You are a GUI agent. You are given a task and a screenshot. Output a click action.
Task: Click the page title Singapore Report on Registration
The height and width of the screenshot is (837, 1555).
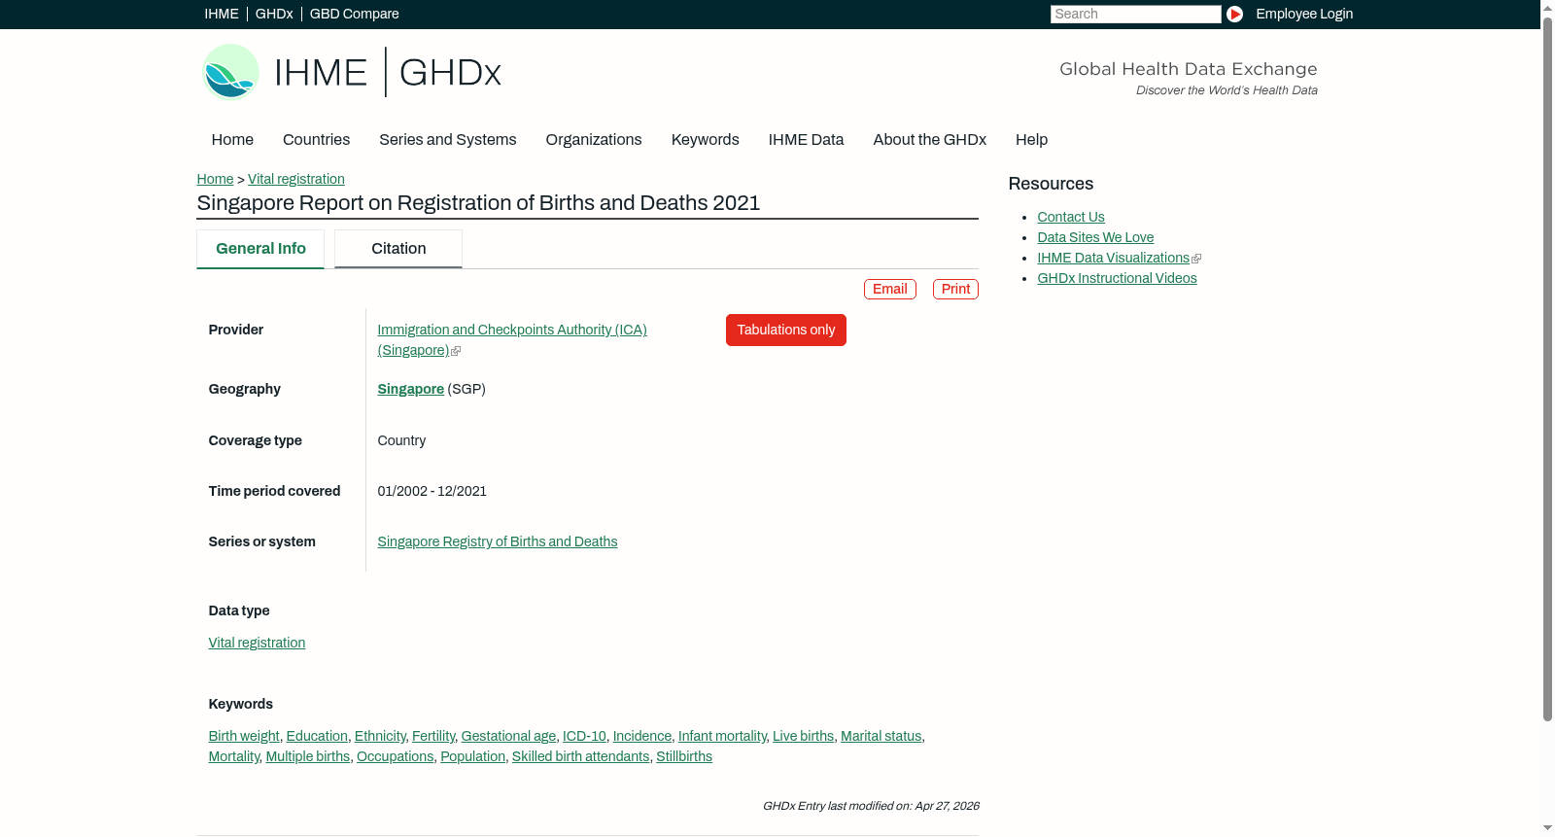(478, 203)
